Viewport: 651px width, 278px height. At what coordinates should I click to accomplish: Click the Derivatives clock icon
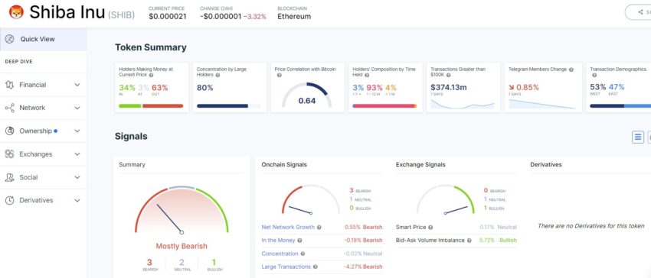point(9,201)
